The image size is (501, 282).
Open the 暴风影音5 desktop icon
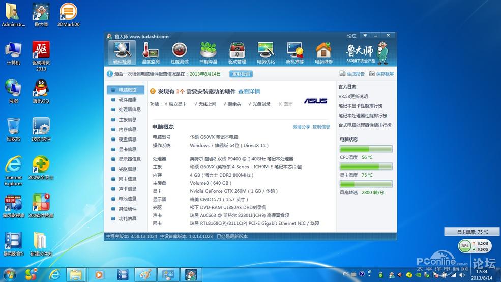point(13,244)
